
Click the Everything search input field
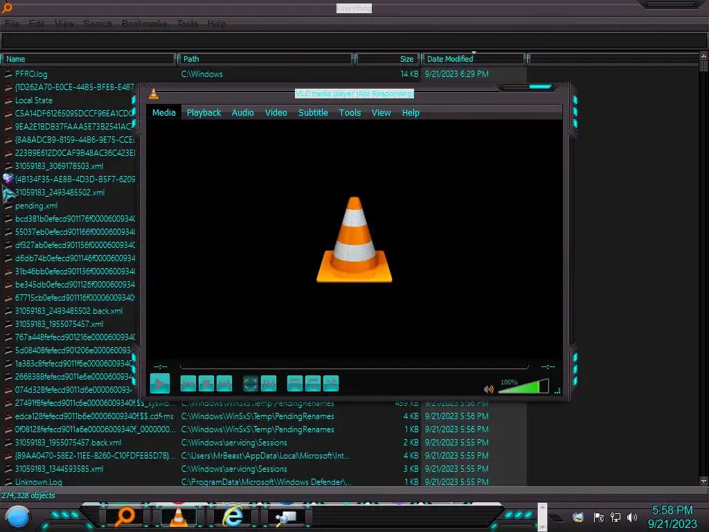click(354, 41)
